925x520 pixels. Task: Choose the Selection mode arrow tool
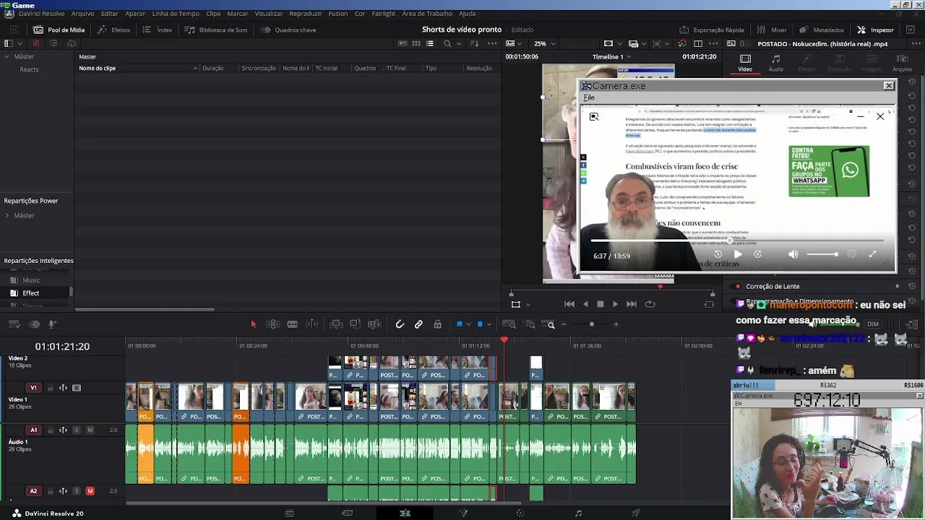point(254,324)
